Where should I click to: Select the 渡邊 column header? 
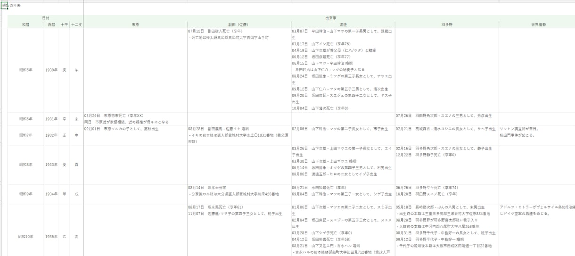pyautogui.click(x=343, y=25)
